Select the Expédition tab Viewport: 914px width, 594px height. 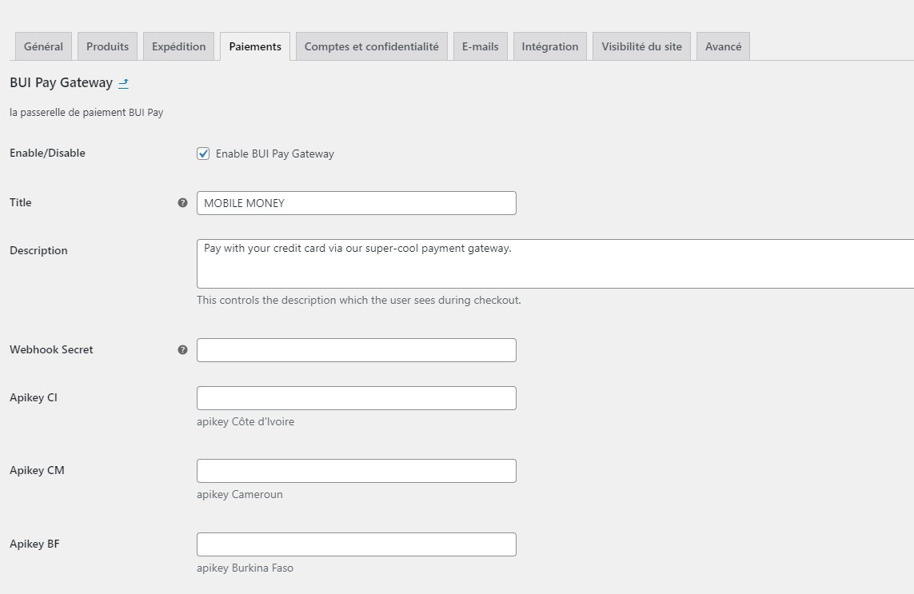coord(178,46)
